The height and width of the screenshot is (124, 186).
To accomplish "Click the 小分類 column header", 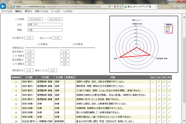I will [59, 77].
